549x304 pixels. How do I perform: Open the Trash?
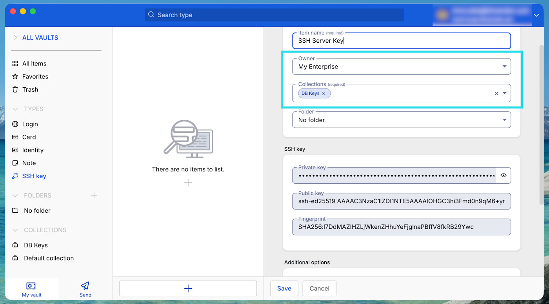click(29, 89)
